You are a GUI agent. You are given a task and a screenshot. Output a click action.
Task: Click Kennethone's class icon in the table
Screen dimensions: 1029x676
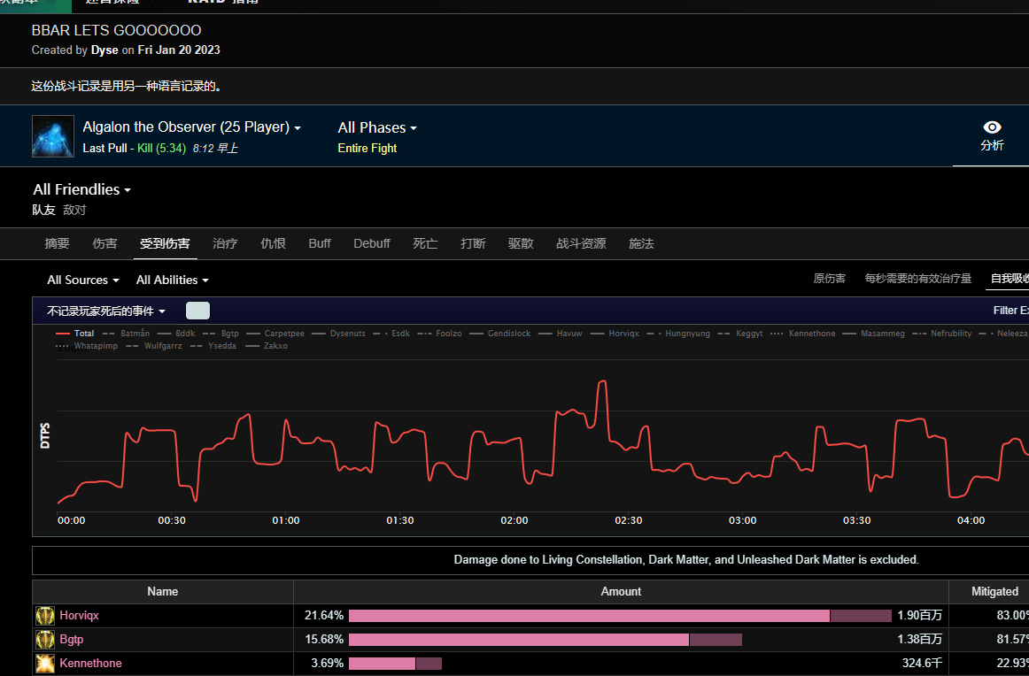click(x=44, y=664)
